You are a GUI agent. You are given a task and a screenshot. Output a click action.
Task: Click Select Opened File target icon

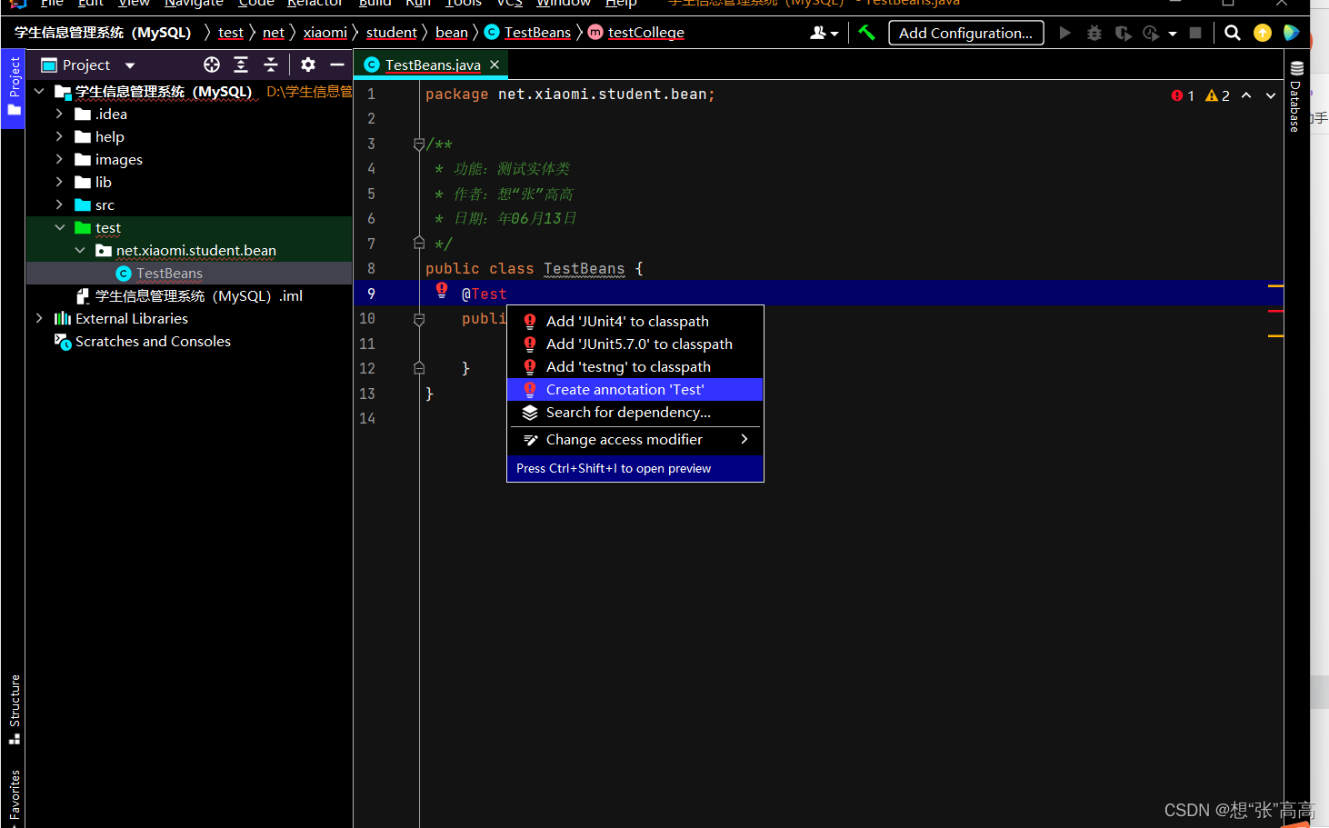212,65
